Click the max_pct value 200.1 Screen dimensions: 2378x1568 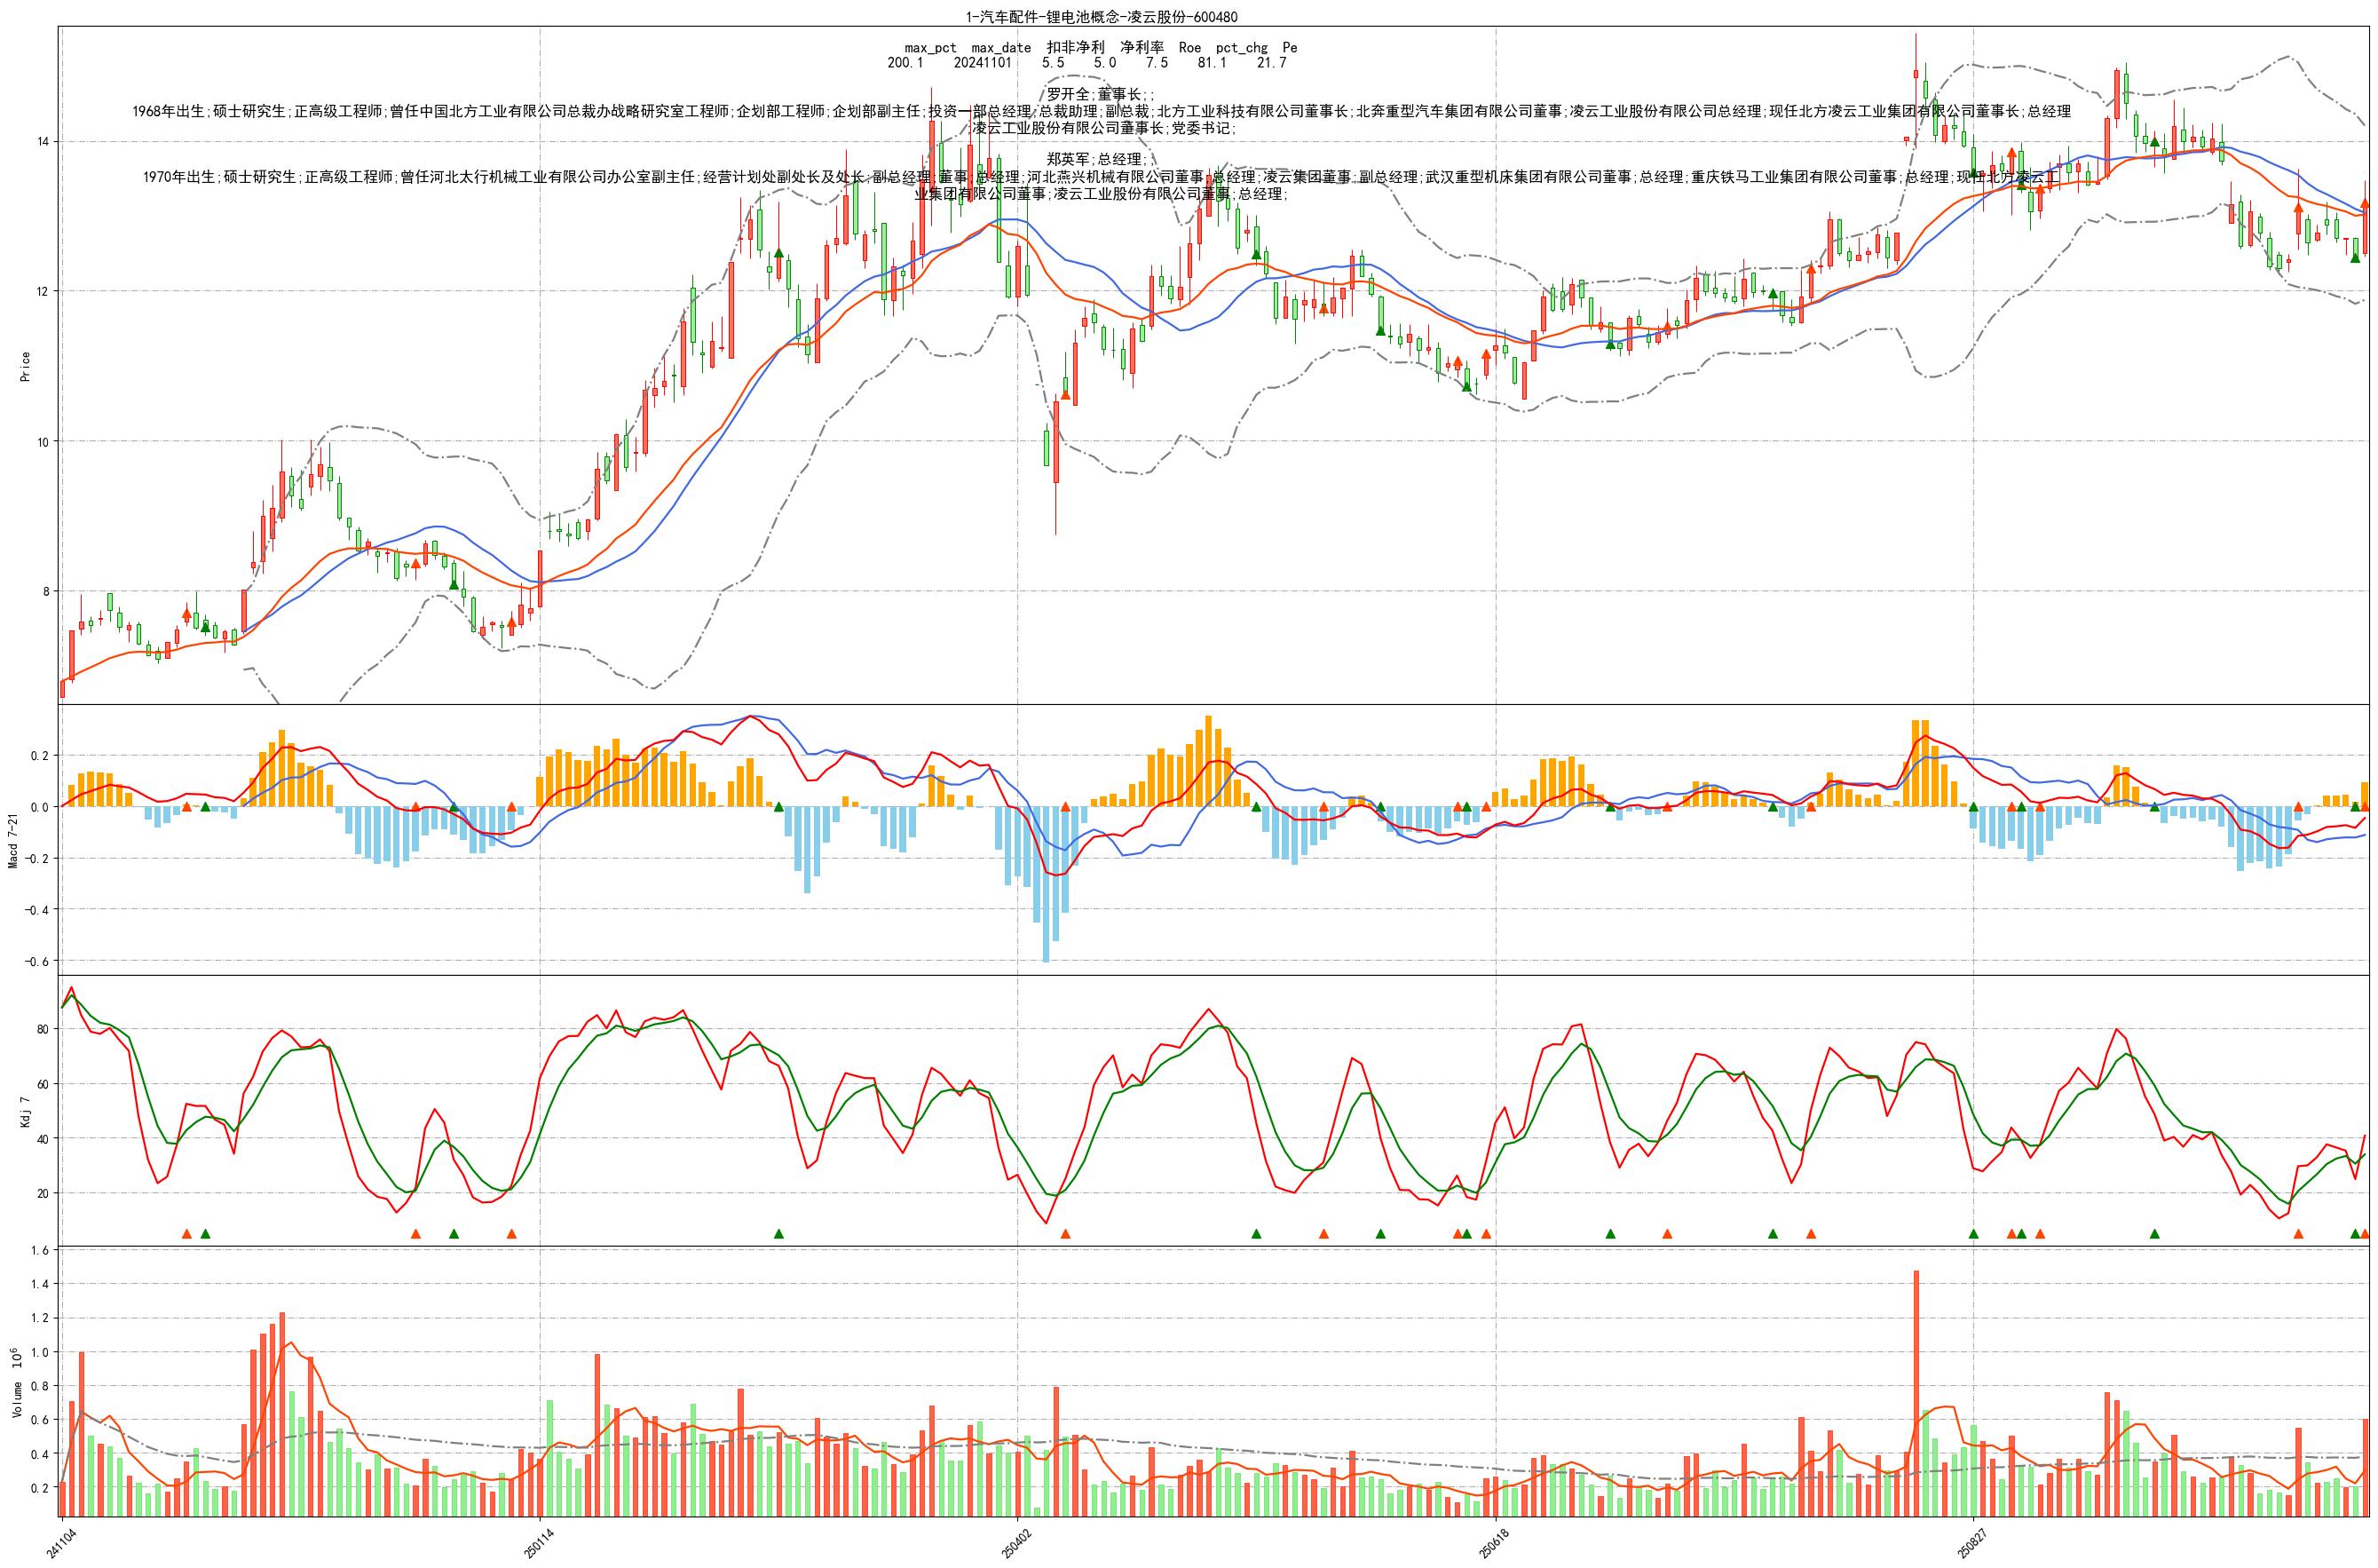905,62
